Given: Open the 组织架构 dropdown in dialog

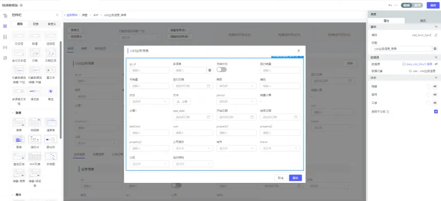Looking at the screenshot, I should coord(193,164).
